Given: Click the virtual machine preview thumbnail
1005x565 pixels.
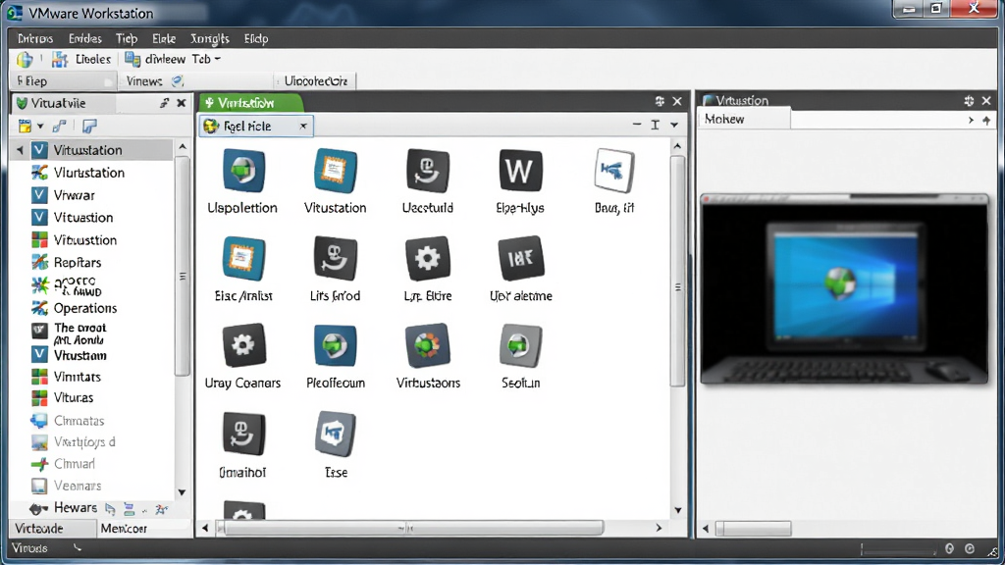Looking at the screenshot, I should [x=844, y=289].
